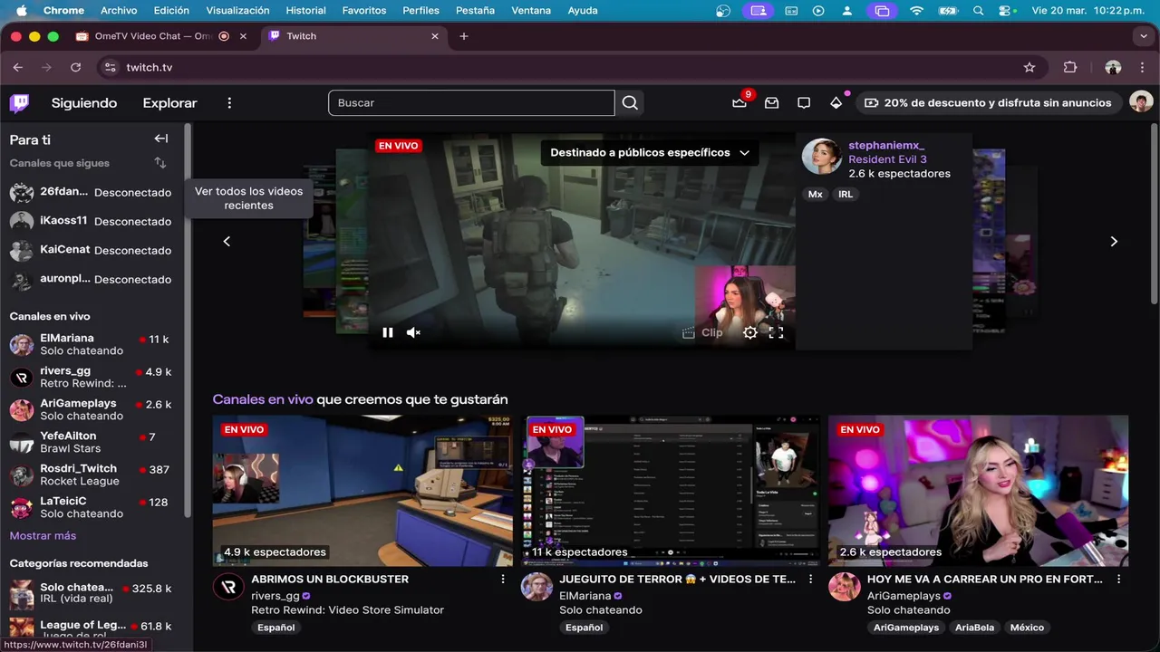Sort followed channels with arrows icon
The height and width of the screenshot is (652, 1160).
click(x=159, y=163)
